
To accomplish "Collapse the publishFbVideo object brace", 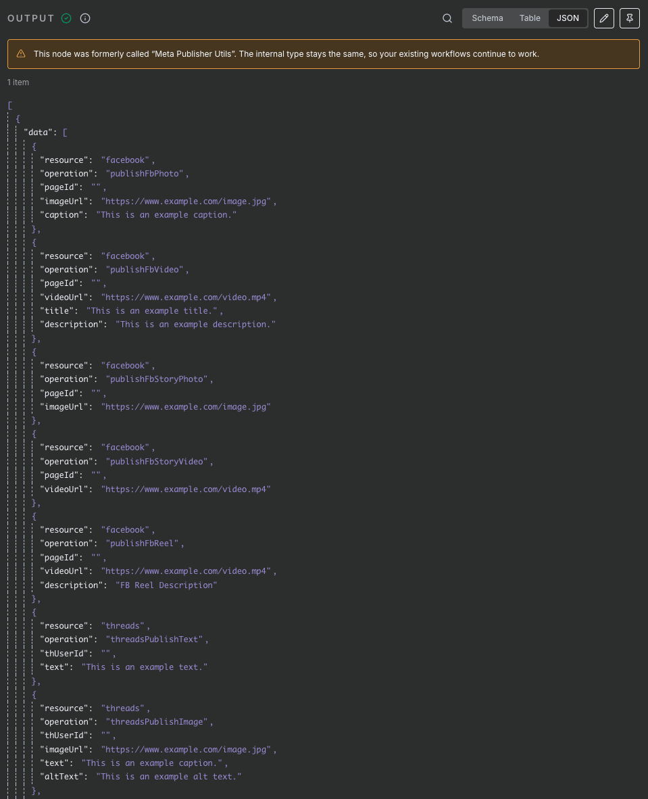I will (x=34, y=242).
